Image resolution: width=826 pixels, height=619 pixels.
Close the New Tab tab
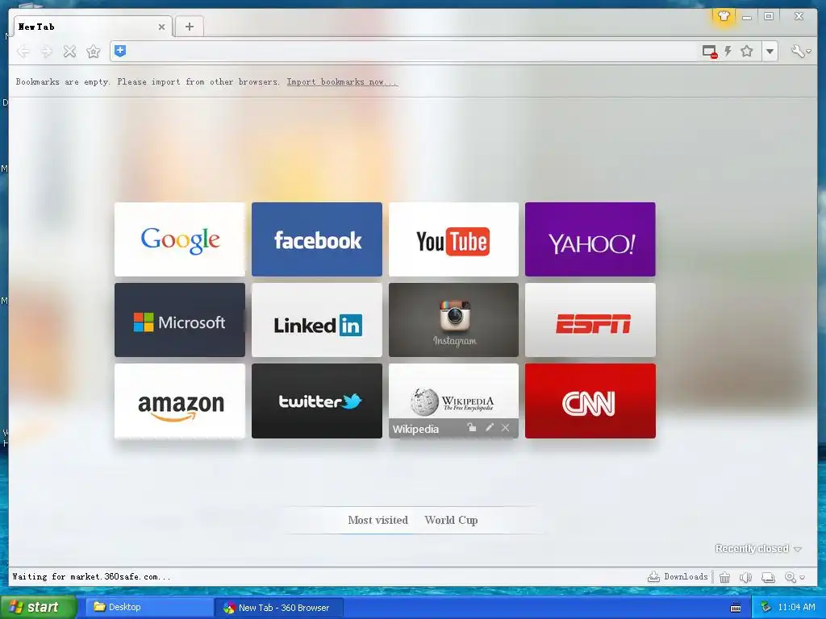(161, 27)
